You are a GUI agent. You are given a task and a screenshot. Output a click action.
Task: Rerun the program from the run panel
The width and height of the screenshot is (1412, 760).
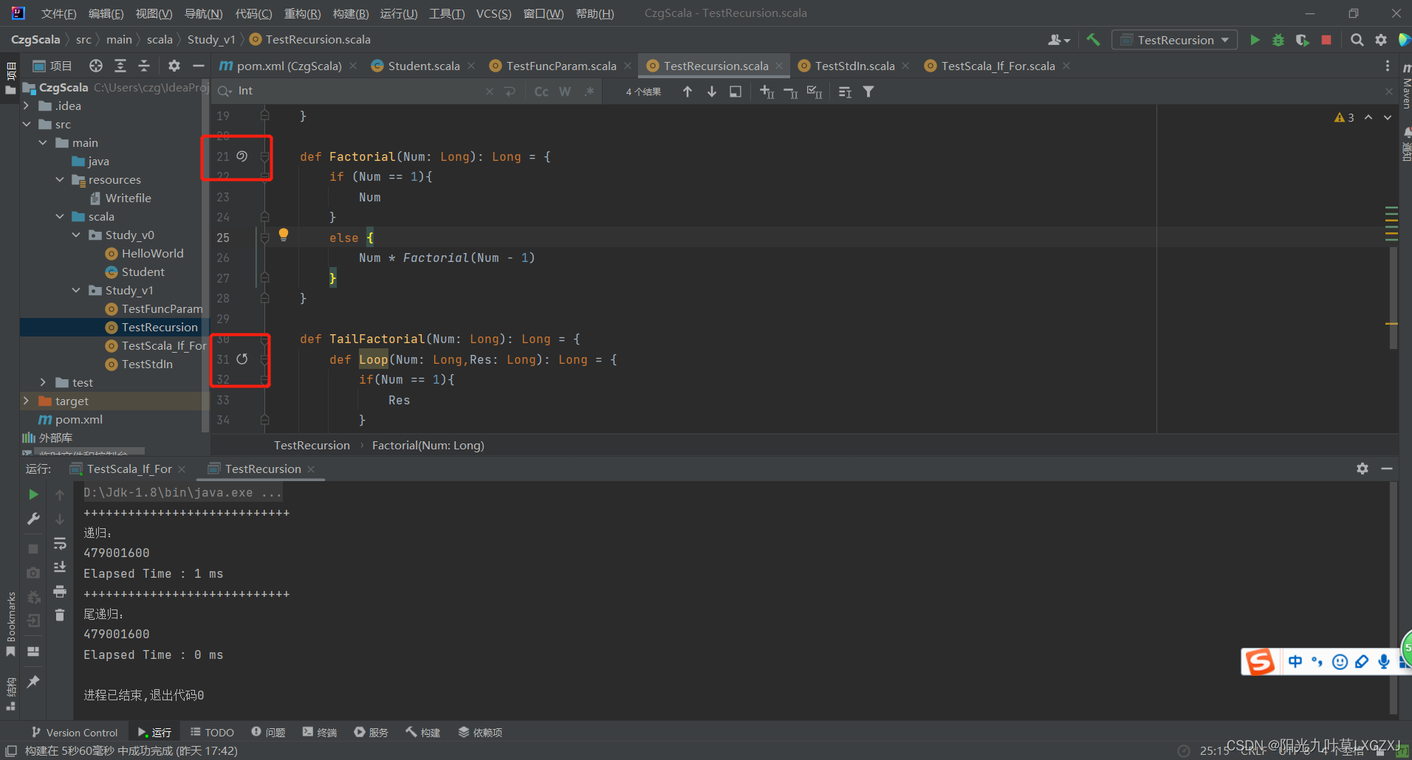(32, 494)
